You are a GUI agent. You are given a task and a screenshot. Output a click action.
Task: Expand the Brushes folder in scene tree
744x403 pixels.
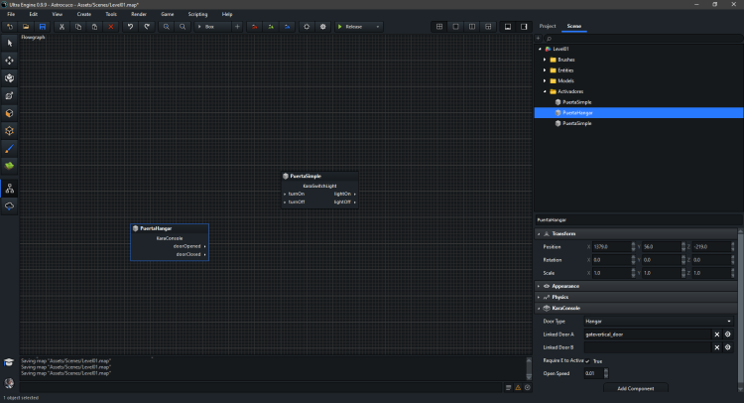point(545,60)
